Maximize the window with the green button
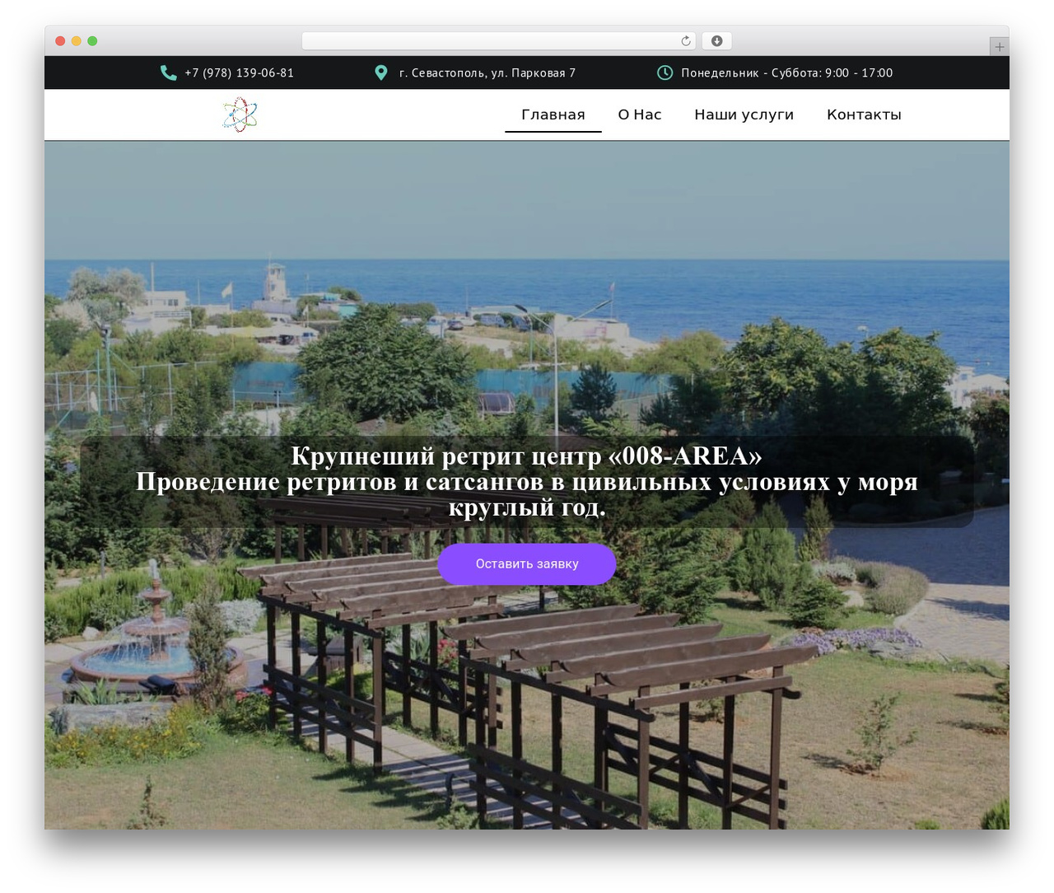Viewport: 1054px width, 893px height. point(92,41)
